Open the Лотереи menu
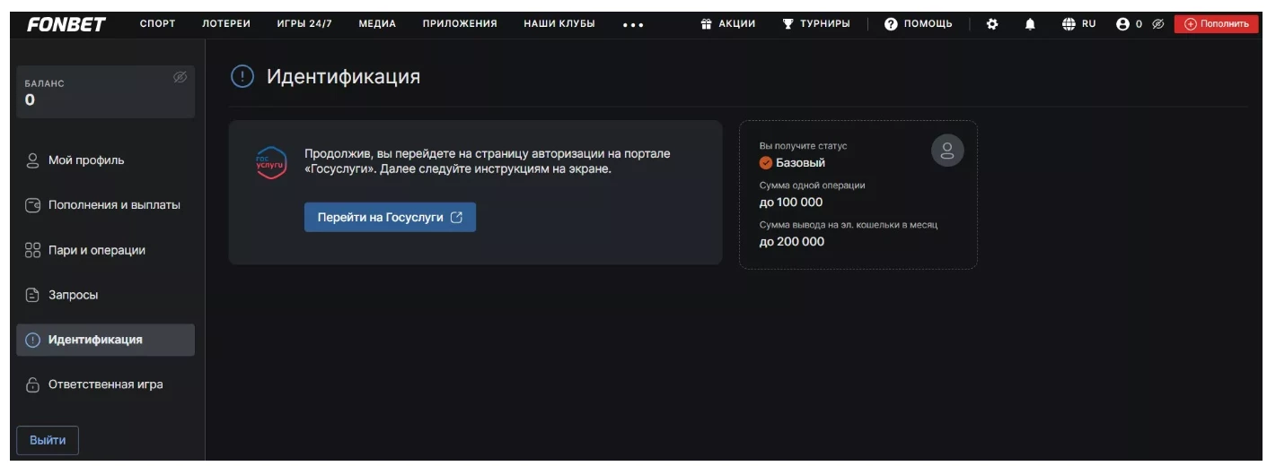Viewport: 1267px width, 466px height. point(226,24)
